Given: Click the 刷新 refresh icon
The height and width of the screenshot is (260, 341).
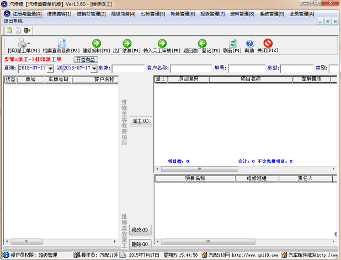Looking at the screenshot, I should (x=232, y=43).
